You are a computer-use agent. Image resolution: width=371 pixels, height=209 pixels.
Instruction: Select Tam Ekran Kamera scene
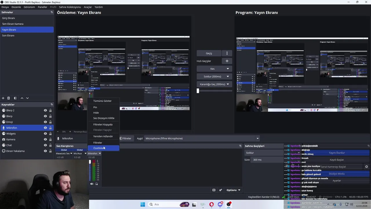(x=27, y=24)
